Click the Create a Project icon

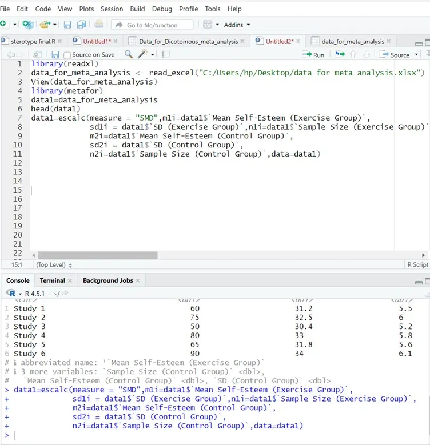(27, 25)
